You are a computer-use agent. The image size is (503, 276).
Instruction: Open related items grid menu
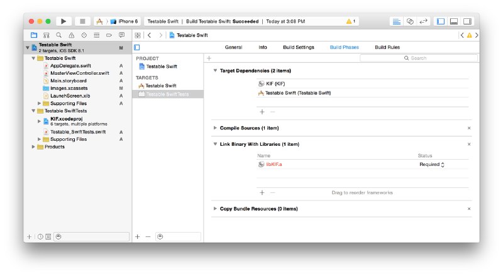pos(138,35)
